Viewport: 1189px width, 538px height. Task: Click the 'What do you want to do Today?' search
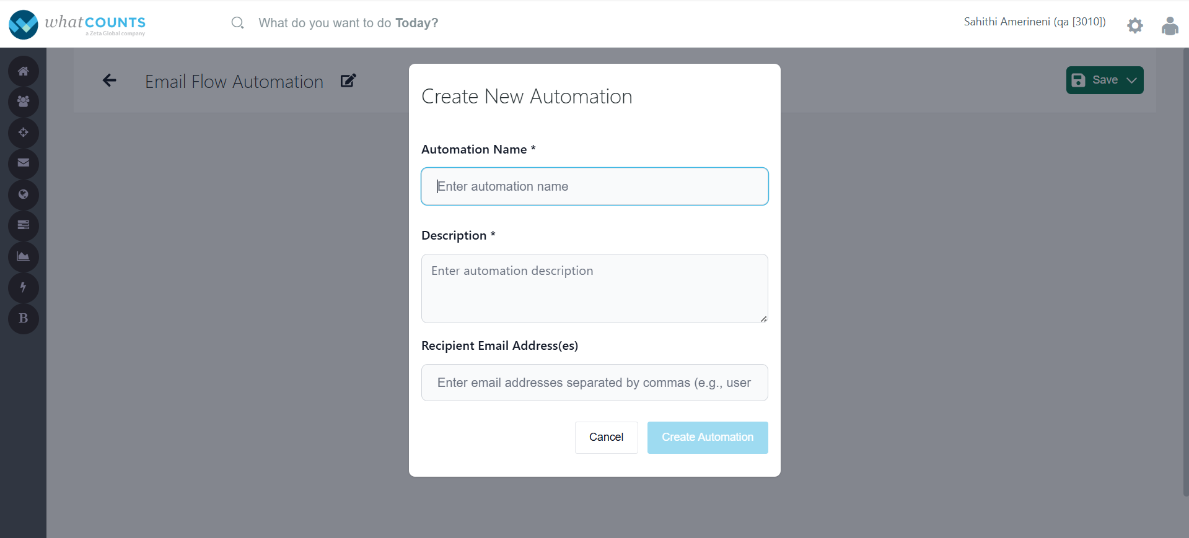coord(348,24)
